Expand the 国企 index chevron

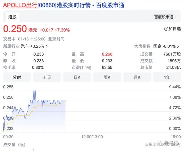point(178,46)
